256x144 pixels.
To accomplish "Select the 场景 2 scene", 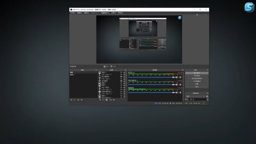I will point(84,75).
